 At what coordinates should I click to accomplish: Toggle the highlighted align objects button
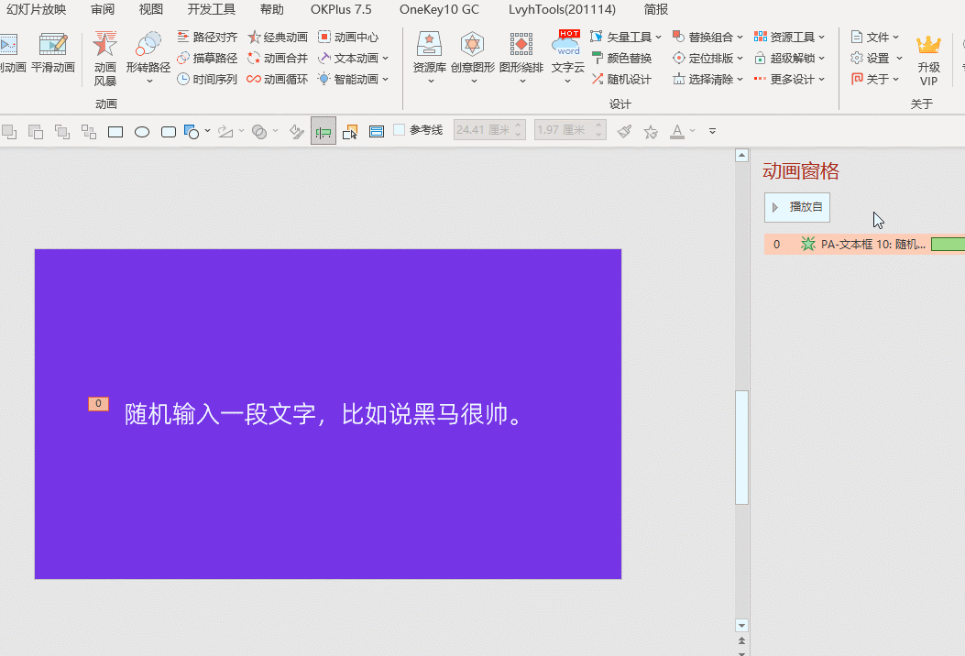pyautogui.click(x=323, y=131)
